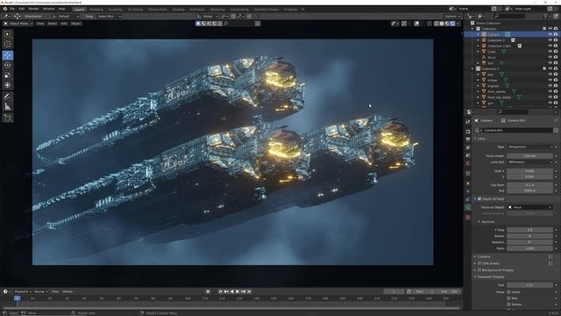Viewport: 561px width, 316px height.
Task: Enable the Background Images checkbox
Action: [x=479, y=270]
